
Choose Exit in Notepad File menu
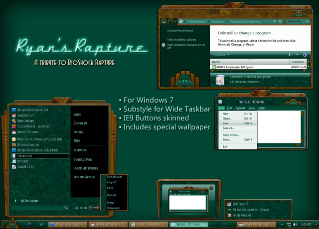(x=237, y=146)
